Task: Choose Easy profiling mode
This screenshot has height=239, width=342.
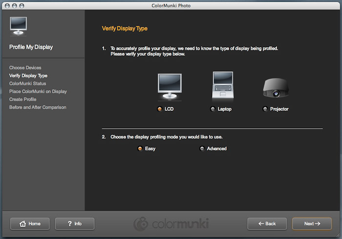Action: click(140, 149)
